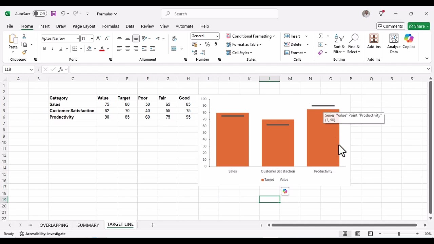This screenshot has width=434, height=244.
Task: Toggle Underline formatting
Action: [x=61, y=49]
